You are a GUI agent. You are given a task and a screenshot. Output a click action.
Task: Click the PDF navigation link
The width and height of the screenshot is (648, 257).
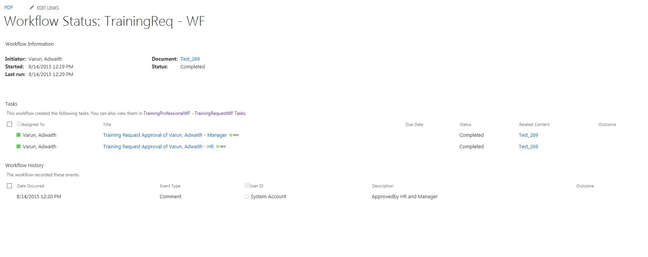click(8, 8)
